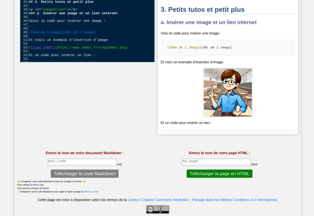
Task: Click the cartoon teacher image in preview
Action: [x=228, y=92]
